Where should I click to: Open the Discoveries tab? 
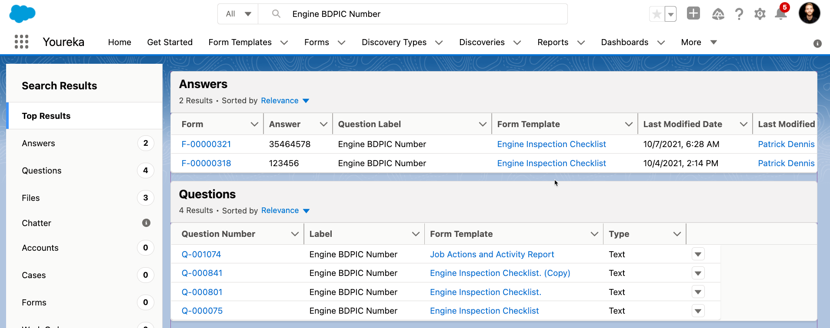pyautogui.click(x=482, y=42)
